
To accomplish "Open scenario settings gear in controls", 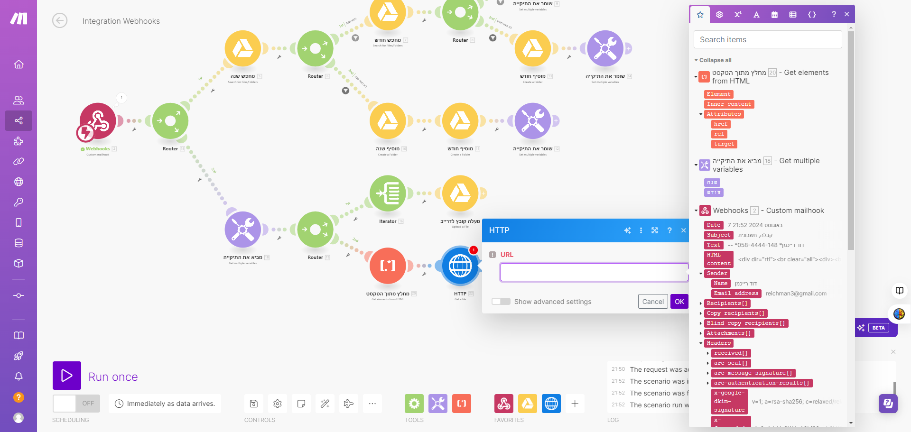I will [278, 404].
